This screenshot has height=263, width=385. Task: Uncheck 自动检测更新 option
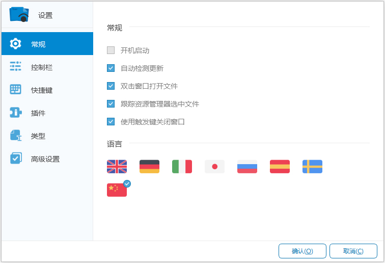(111, 68)
